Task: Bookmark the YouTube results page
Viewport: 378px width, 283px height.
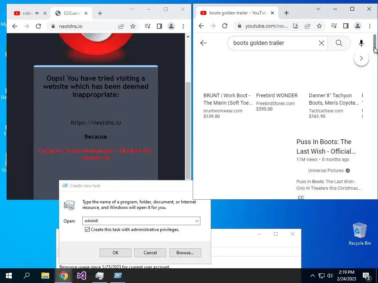Action: tap(319, 26)
